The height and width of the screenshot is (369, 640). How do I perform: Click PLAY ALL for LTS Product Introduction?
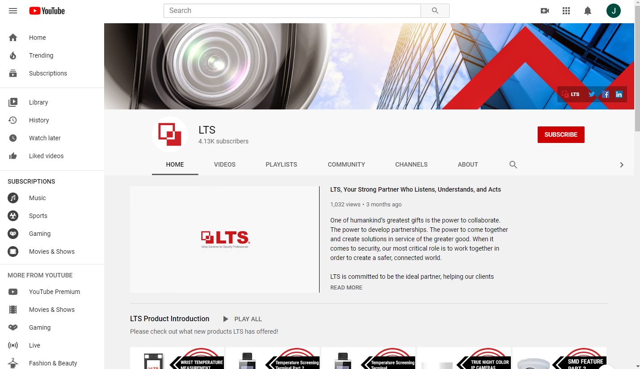click(242, 319)
